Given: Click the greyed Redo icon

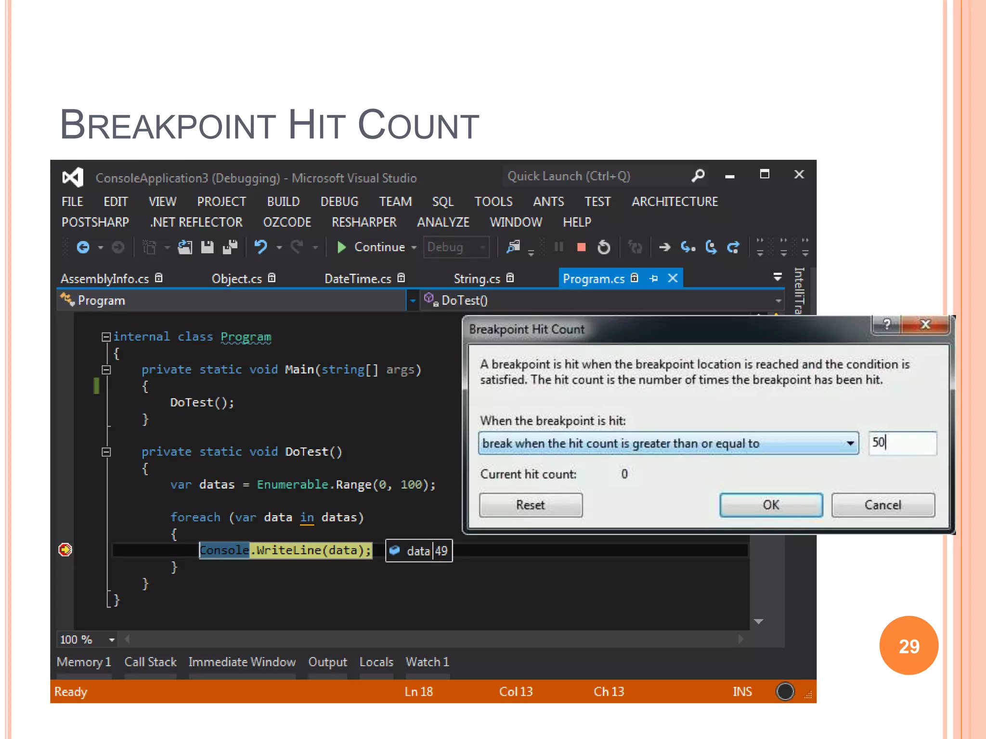Looking at the screenshot, I should click(297, 247).
